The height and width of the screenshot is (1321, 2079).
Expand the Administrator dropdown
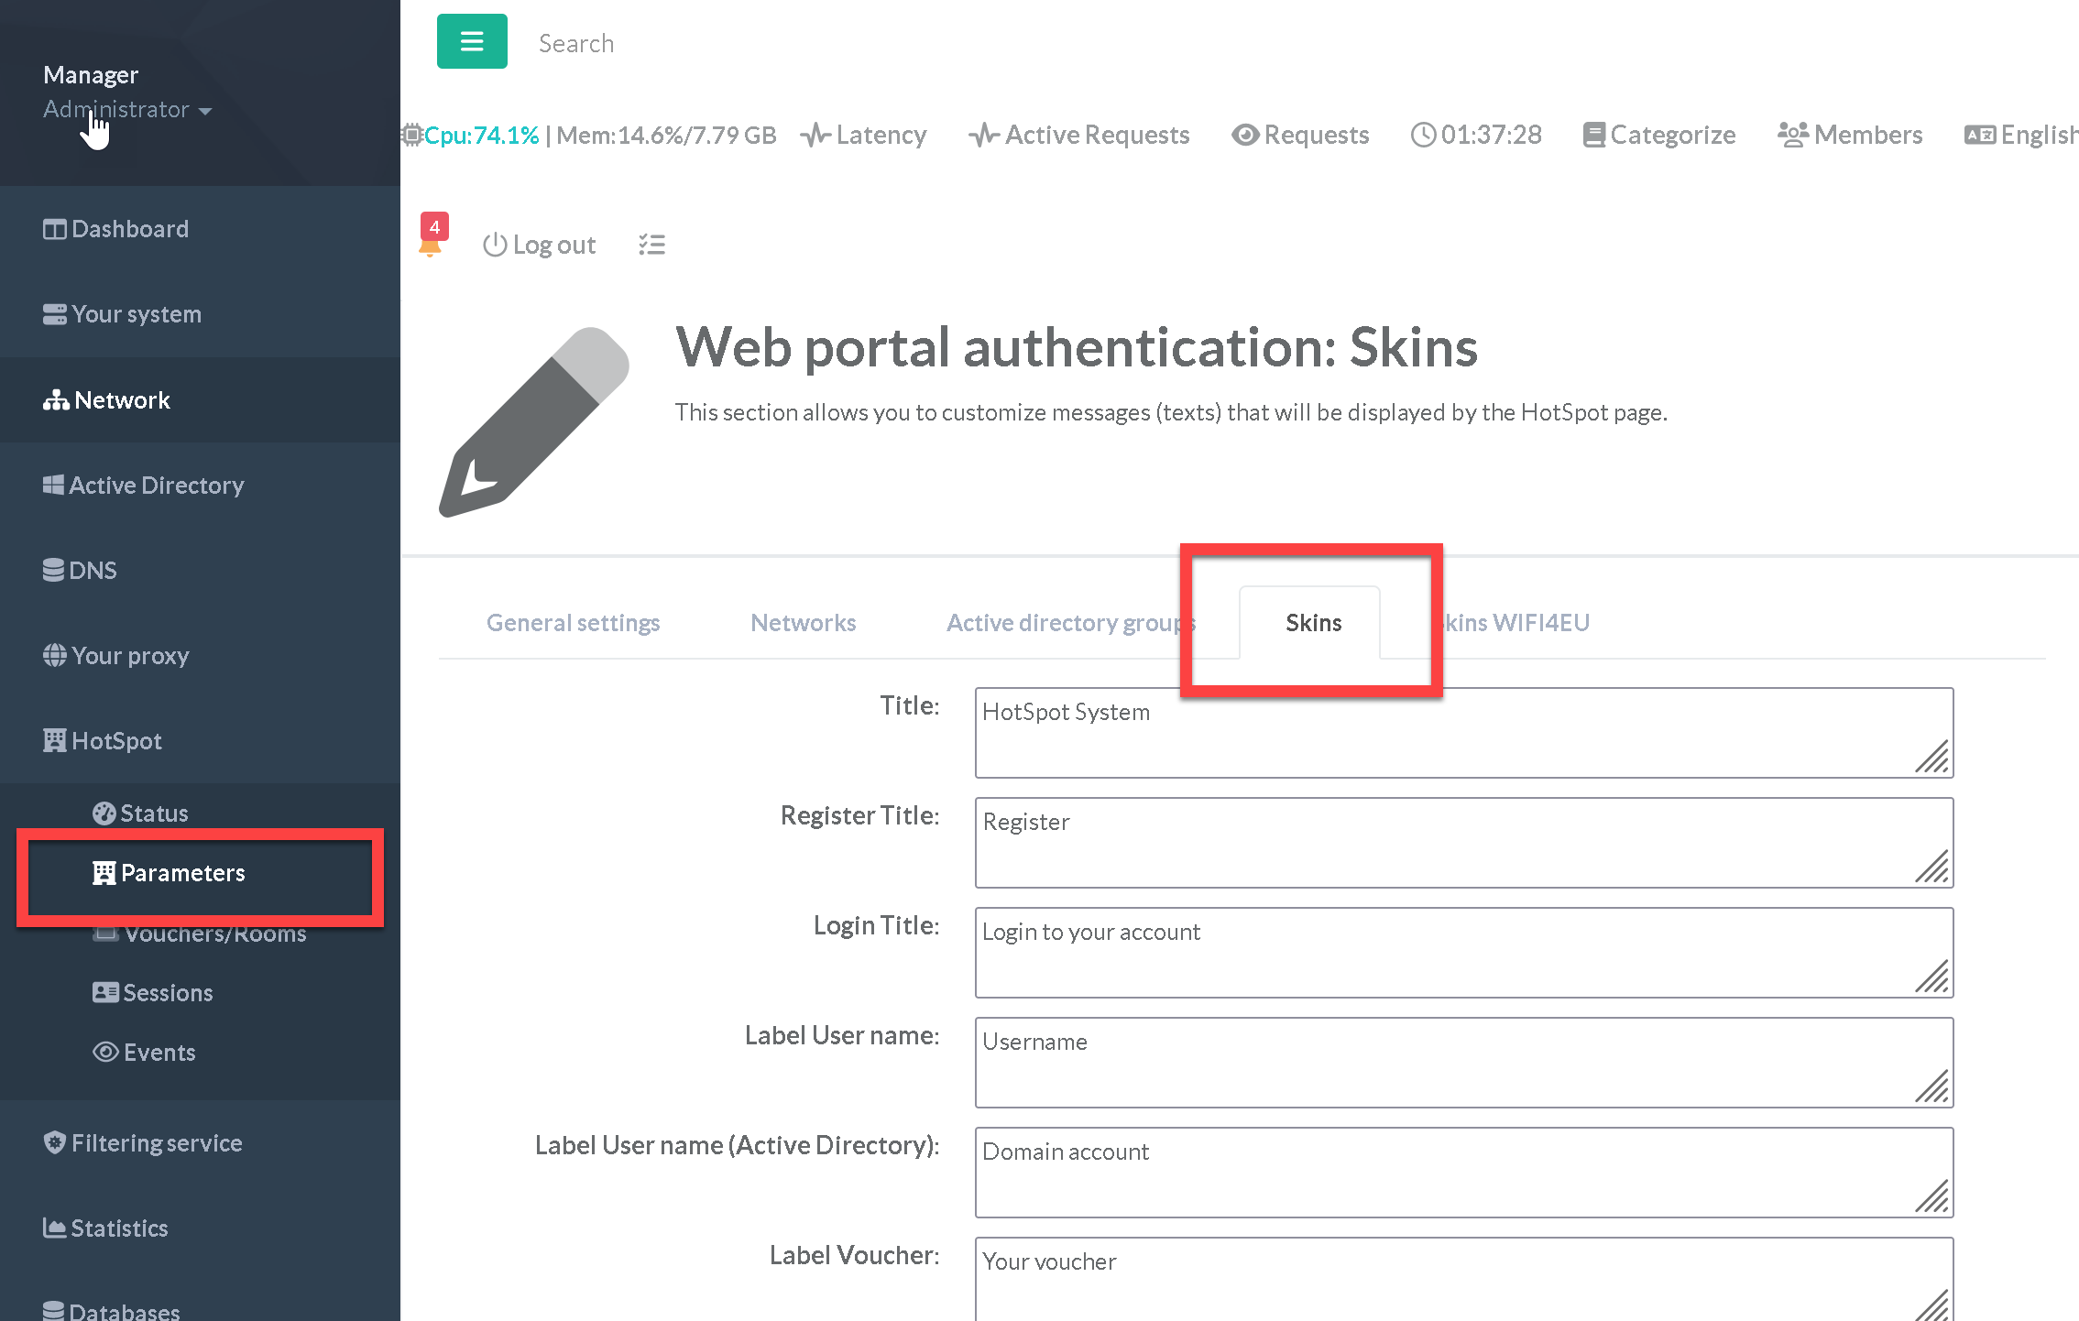point(127,110)
